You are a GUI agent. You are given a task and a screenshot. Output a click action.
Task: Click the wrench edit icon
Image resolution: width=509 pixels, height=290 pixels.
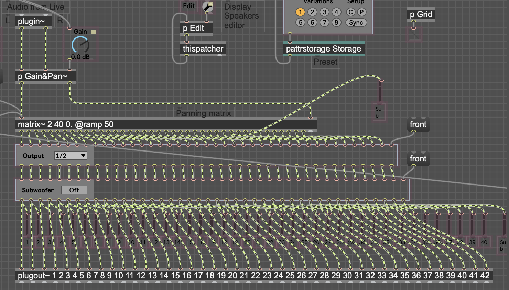207,6
